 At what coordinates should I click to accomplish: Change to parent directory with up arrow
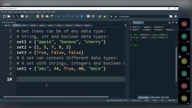(x=175, y=16)
